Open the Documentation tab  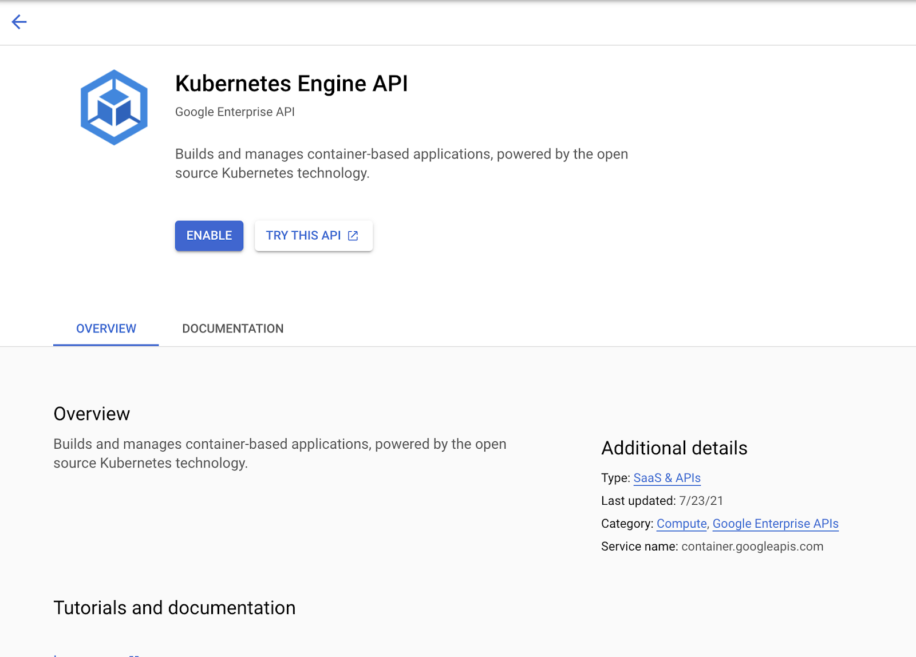click(232, 328)
